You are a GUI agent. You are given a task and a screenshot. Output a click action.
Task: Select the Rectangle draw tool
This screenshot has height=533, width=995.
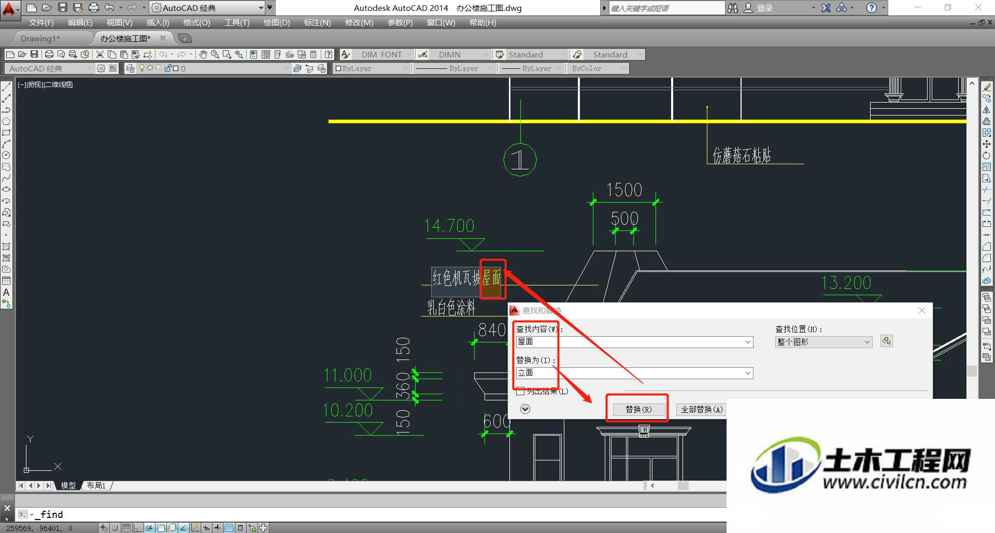coord(6,133)
